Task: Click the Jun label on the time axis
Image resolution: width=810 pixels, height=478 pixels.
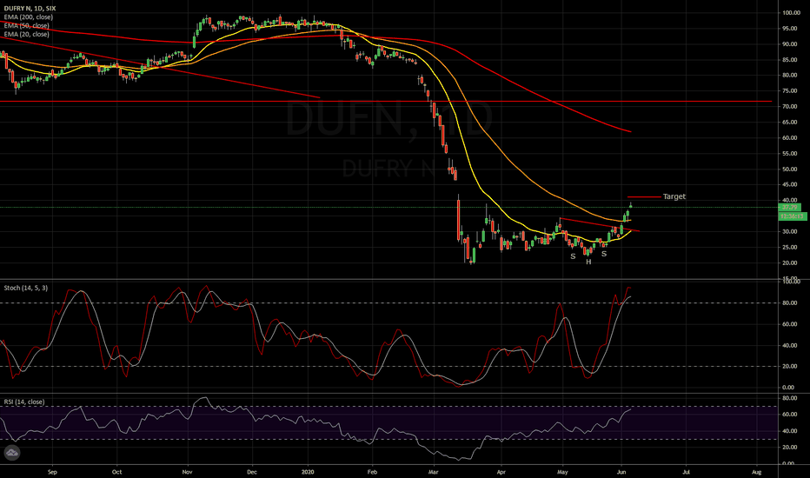Action: tap(621, 472)
